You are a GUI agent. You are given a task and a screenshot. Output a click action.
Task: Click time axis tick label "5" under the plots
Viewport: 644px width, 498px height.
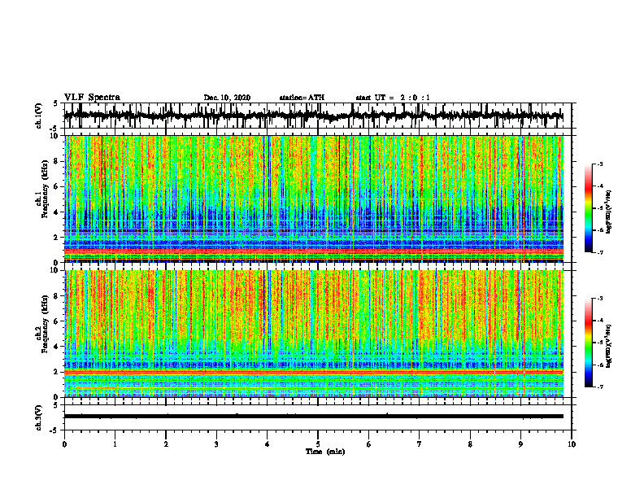click(x=318, y=444)
